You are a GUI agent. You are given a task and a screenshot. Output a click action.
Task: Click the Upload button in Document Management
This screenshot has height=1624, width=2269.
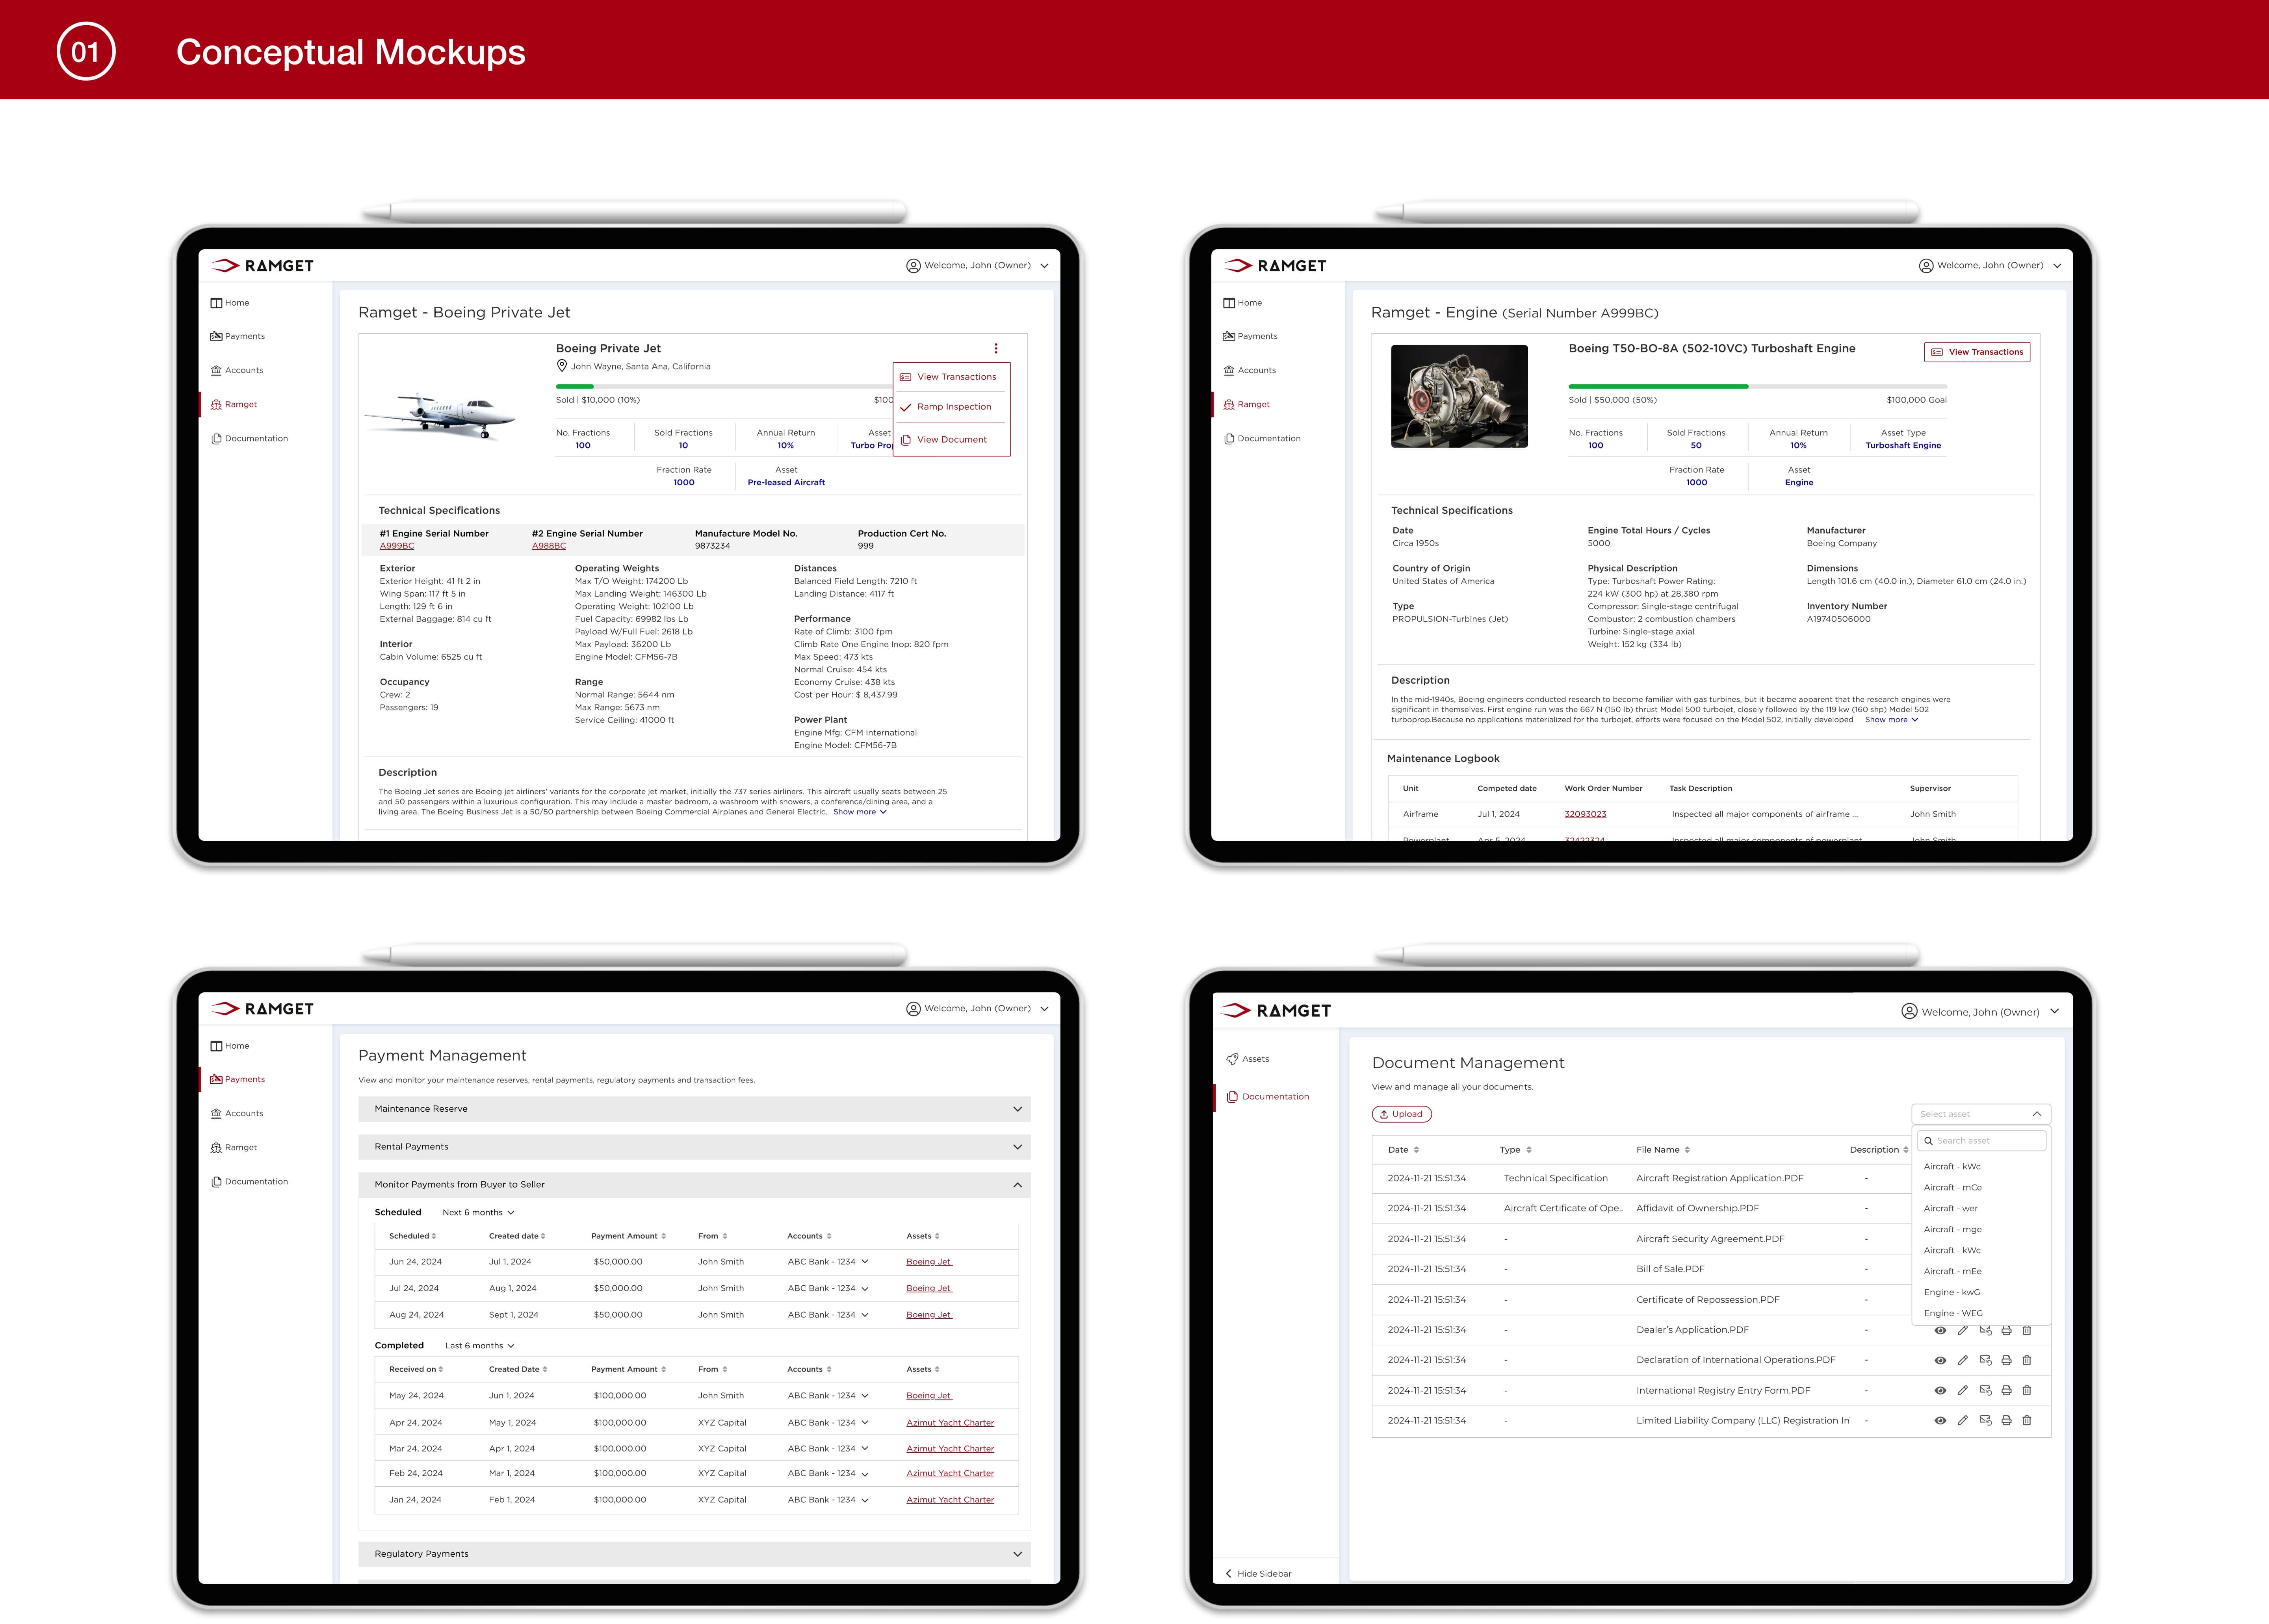(1402, 1114)
